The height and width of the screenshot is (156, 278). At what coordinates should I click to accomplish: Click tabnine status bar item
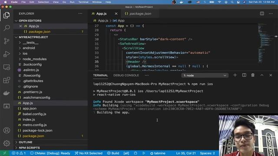pyautogui.click(x=158, y=153)
